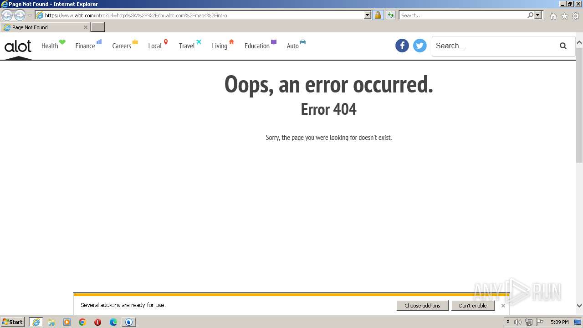Image resolution: width=583 pixels, height=328 pixels.
Task: Click "Oops, an error occurred." heading
Action: pos(328,85)
